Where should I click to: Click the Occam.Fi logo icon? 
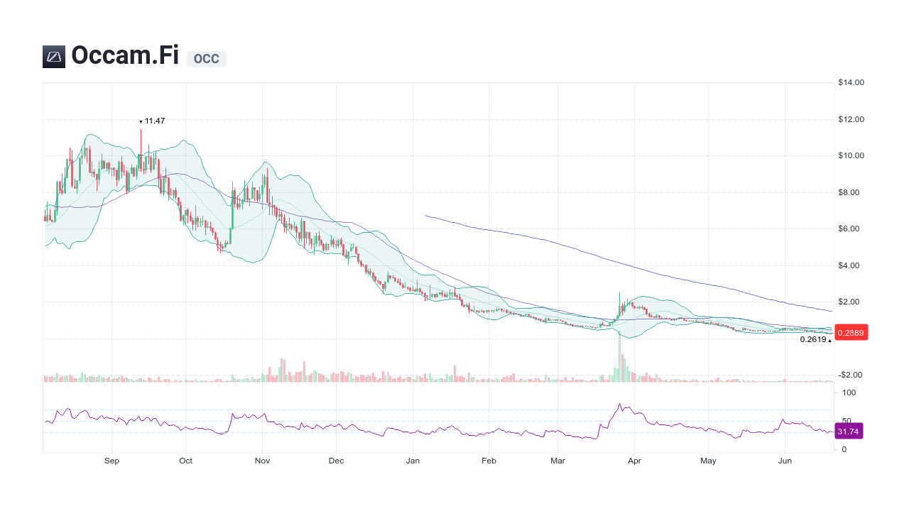coord(54,57)
